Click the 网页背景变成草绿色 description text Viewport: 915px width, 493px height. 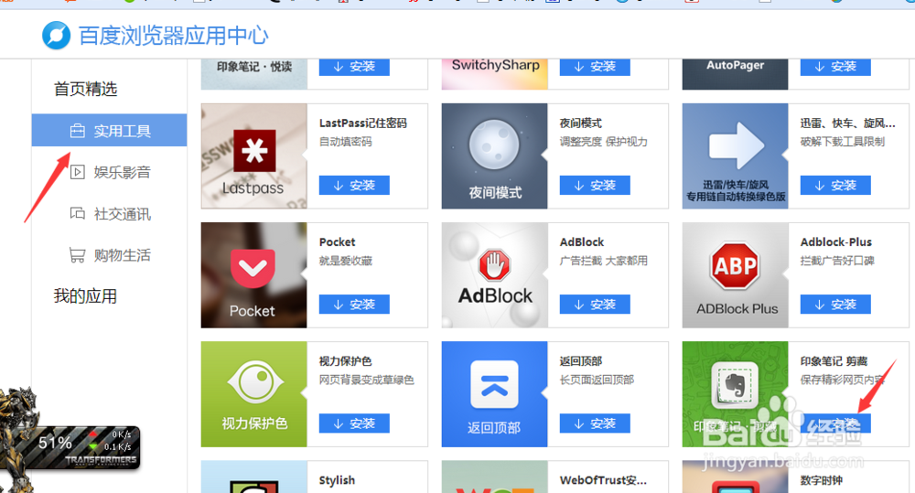pos(367,380)
